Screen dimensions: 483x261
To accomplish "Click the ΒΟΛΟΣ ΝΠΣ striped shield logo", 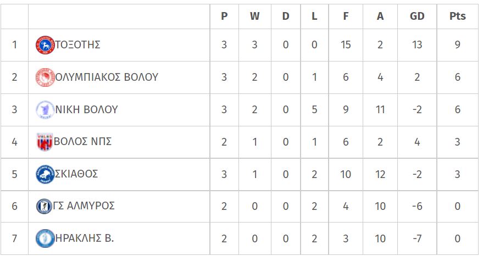I will click(45, 142).
